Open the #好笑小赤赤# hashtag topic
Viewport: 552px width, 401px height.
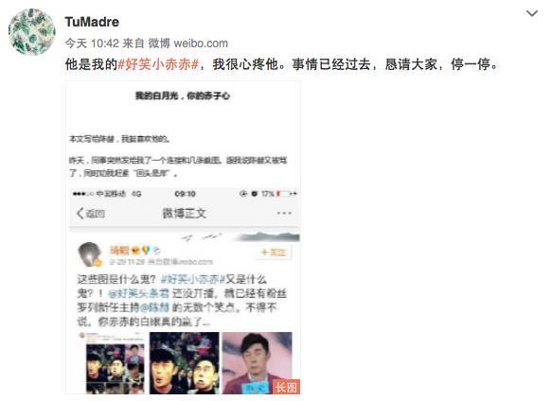[158, 64]
